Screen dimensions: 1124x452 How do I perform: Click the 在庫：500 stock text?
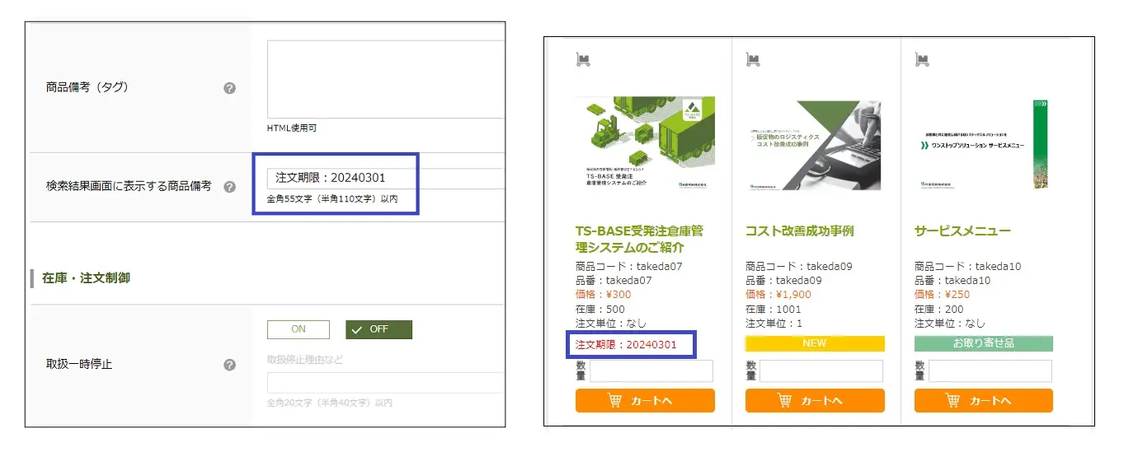(600, 309)
